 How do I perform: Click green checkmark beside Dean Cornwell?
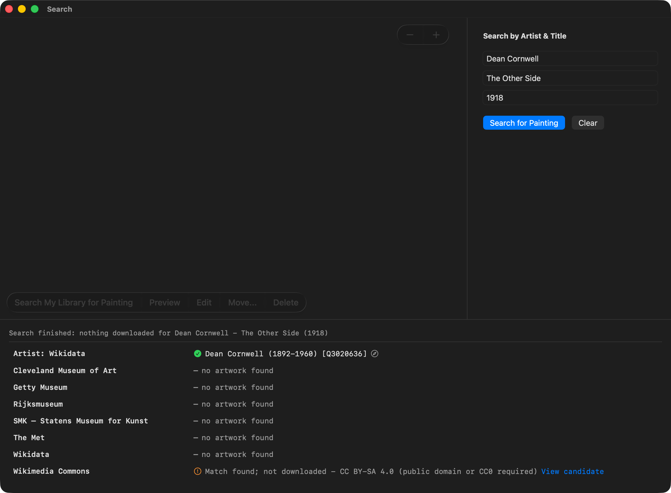tap(198, 354)
